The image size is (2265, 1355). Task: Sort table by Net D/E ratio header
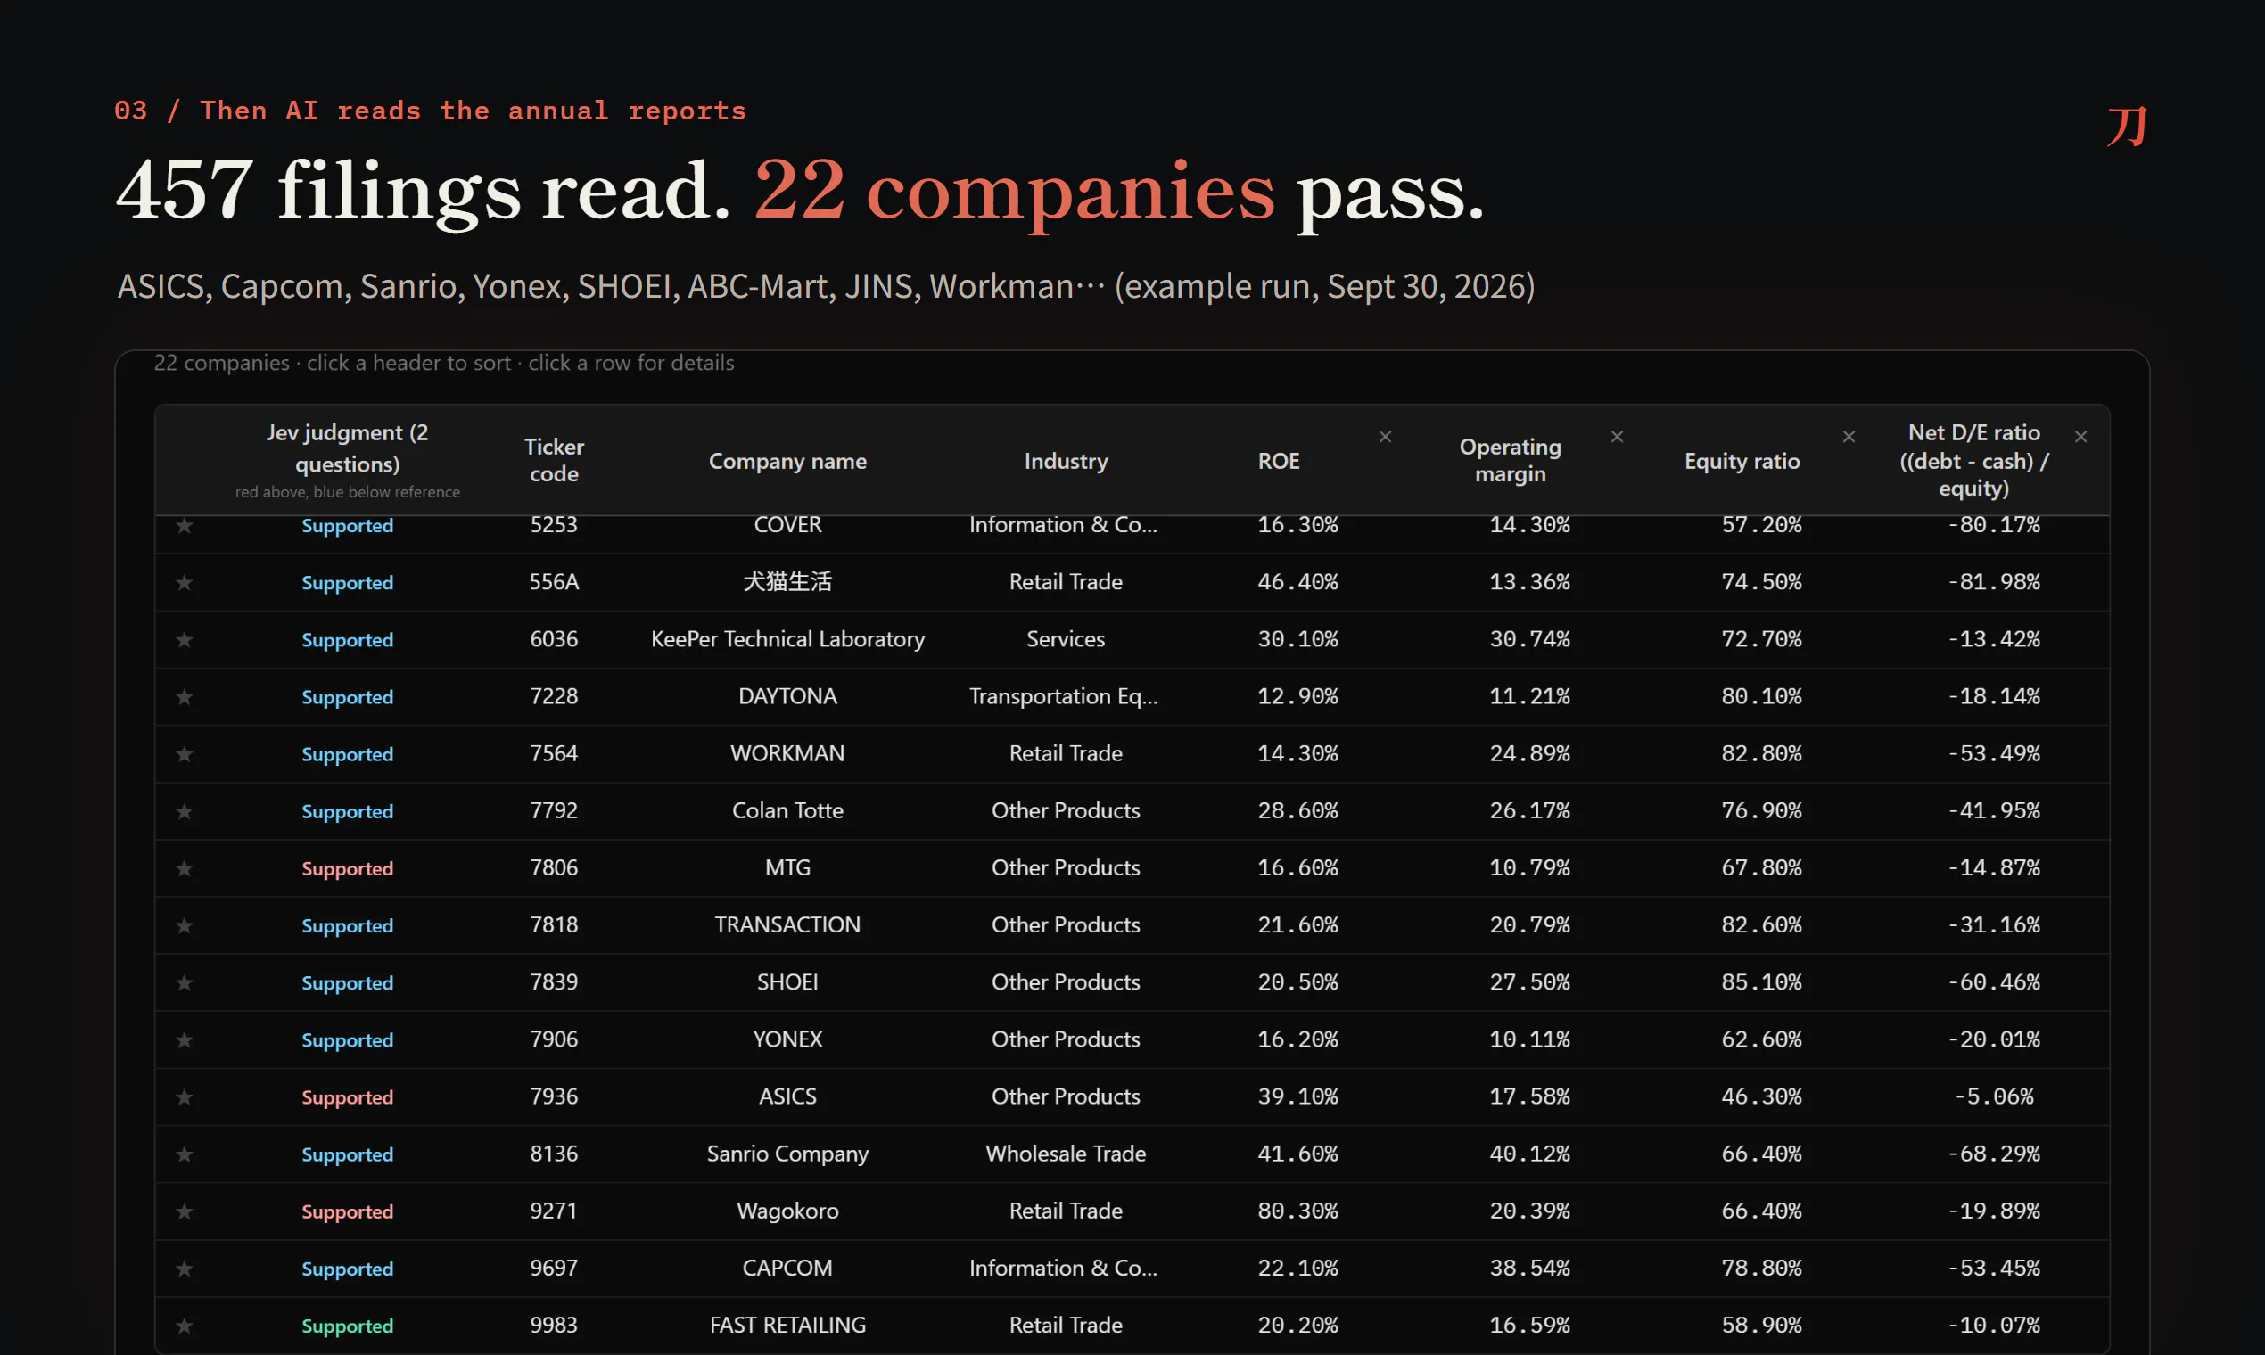coord(1973,460)
